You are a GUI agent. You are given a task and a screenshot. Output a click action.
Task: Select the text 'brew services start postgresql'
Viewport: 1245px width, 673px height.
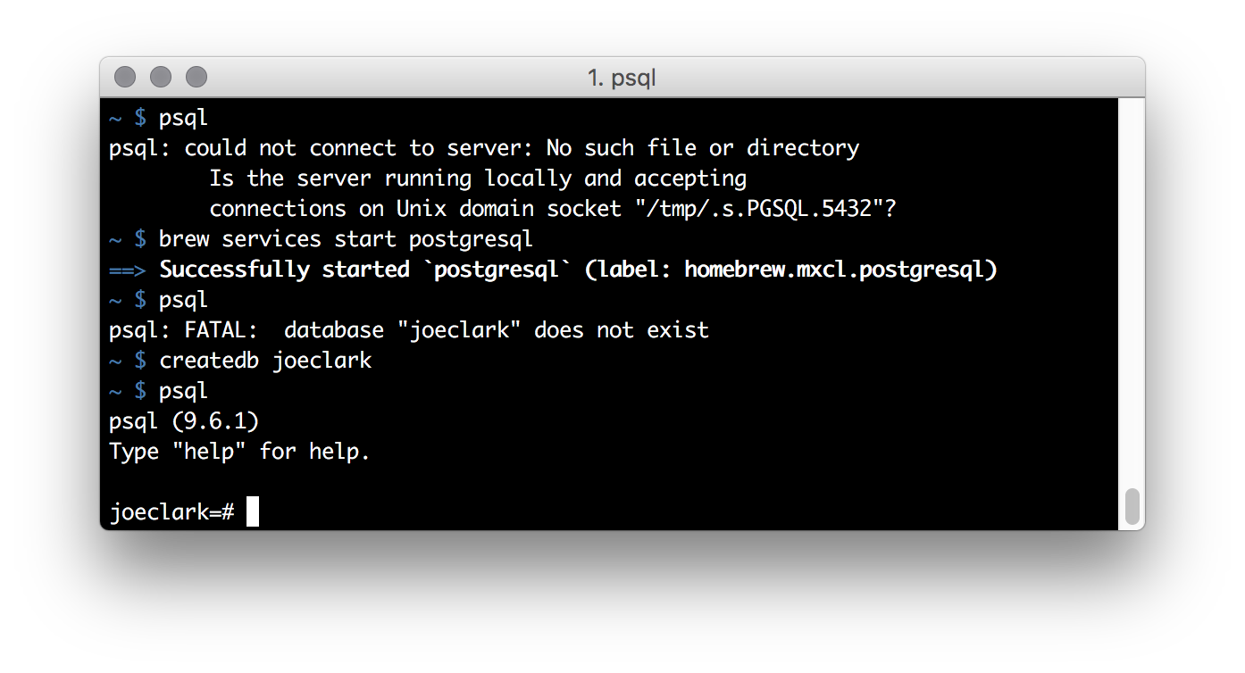[x=346, y=238]
